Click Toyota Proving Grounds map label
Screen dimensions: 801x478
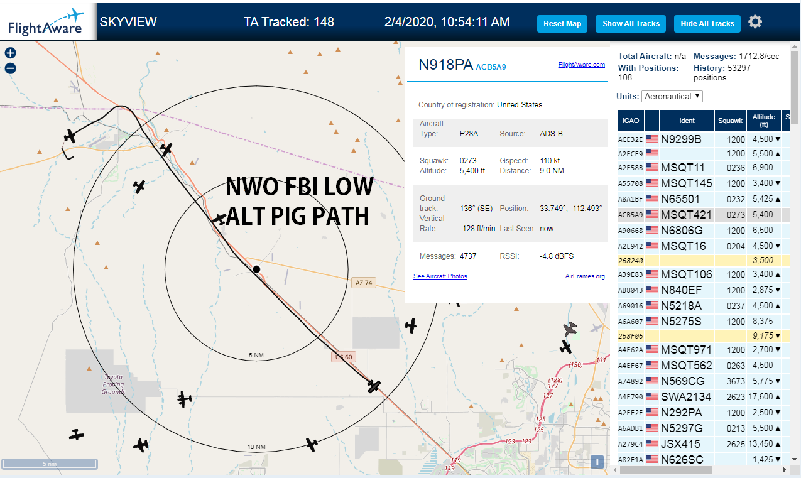click(x=114, y=384)
